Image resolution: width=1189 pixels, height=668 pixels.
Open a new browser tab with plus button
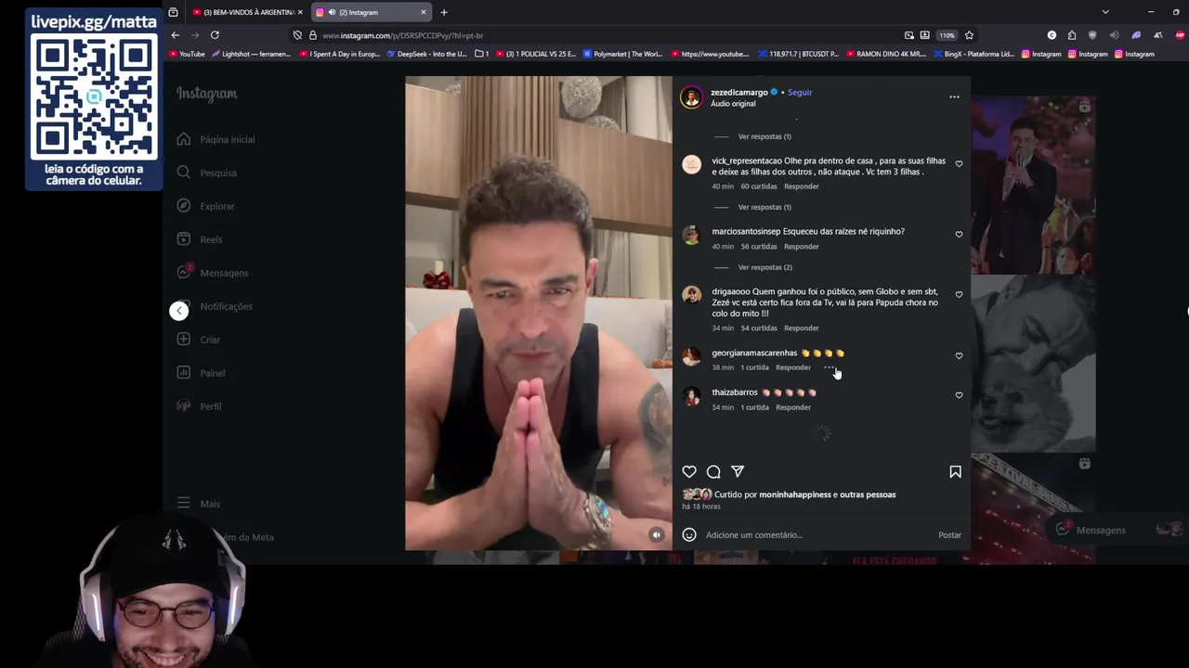tap(444, 12)
